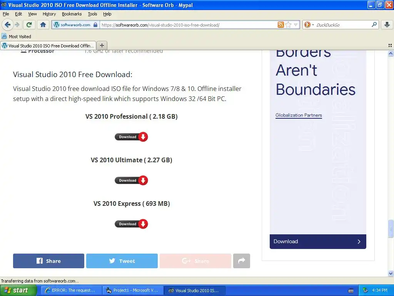Click the Mypal raccoon icon in title bar
The height and width of the screenshot is (296, 394).
[x=4, y=5]
